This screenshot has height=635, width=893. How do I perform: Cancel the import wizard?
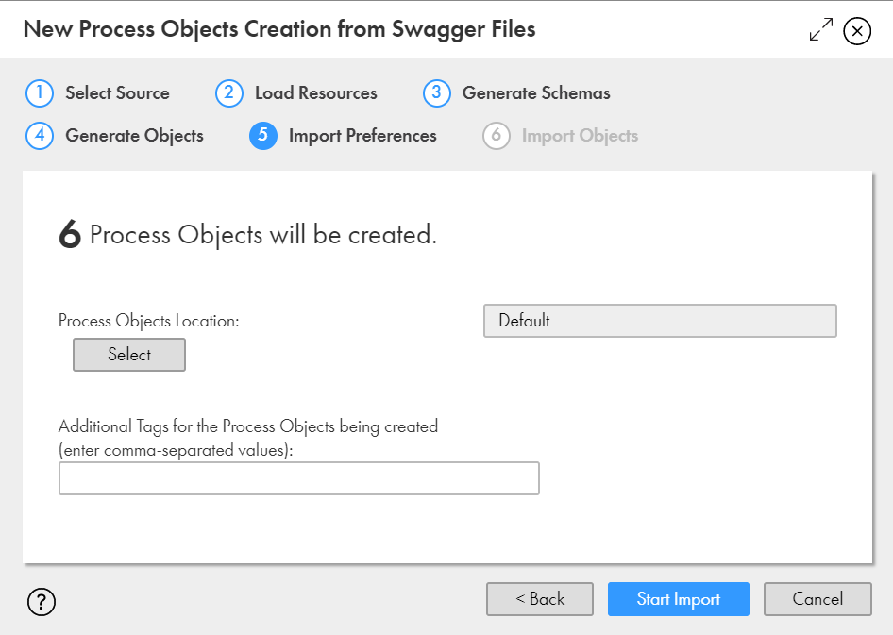click(x=817, y=598)
